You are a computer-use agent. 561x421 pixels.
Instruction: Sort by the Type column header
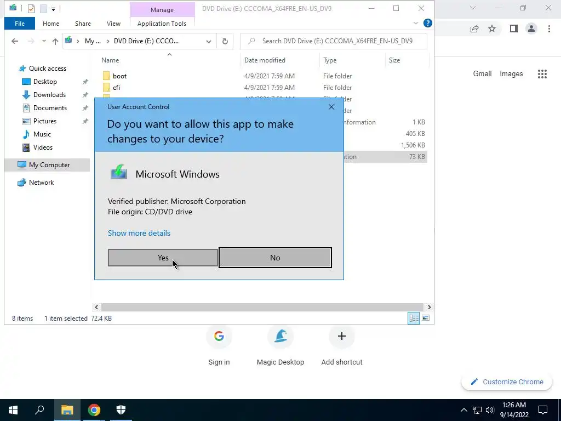pyautogui.click(x=329, y=60)
